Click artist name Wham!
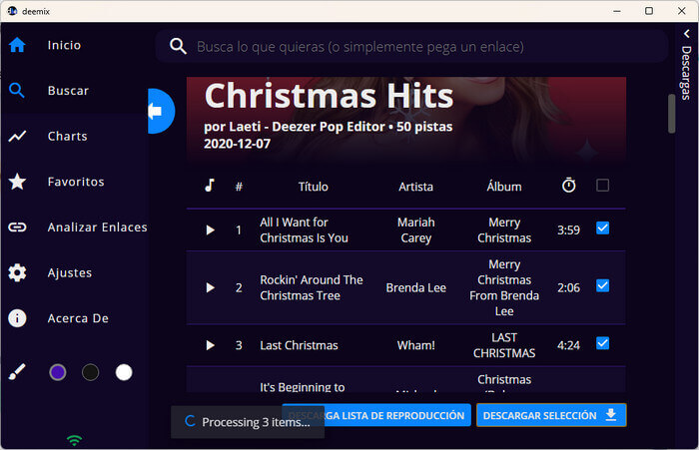Viewport: 699px width, 450px height. click(416, 345)
